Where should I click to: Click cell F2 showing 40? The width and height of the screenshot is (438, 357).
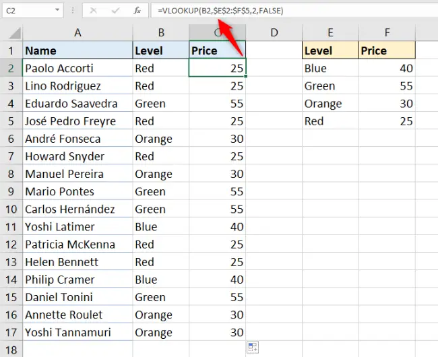coord(387,69)
